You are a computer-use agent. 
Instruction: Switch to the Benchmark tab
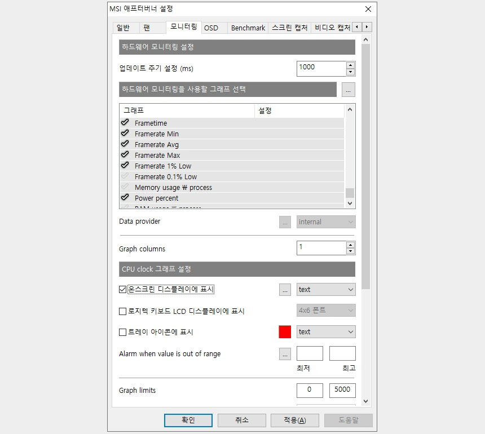point(248,28)
